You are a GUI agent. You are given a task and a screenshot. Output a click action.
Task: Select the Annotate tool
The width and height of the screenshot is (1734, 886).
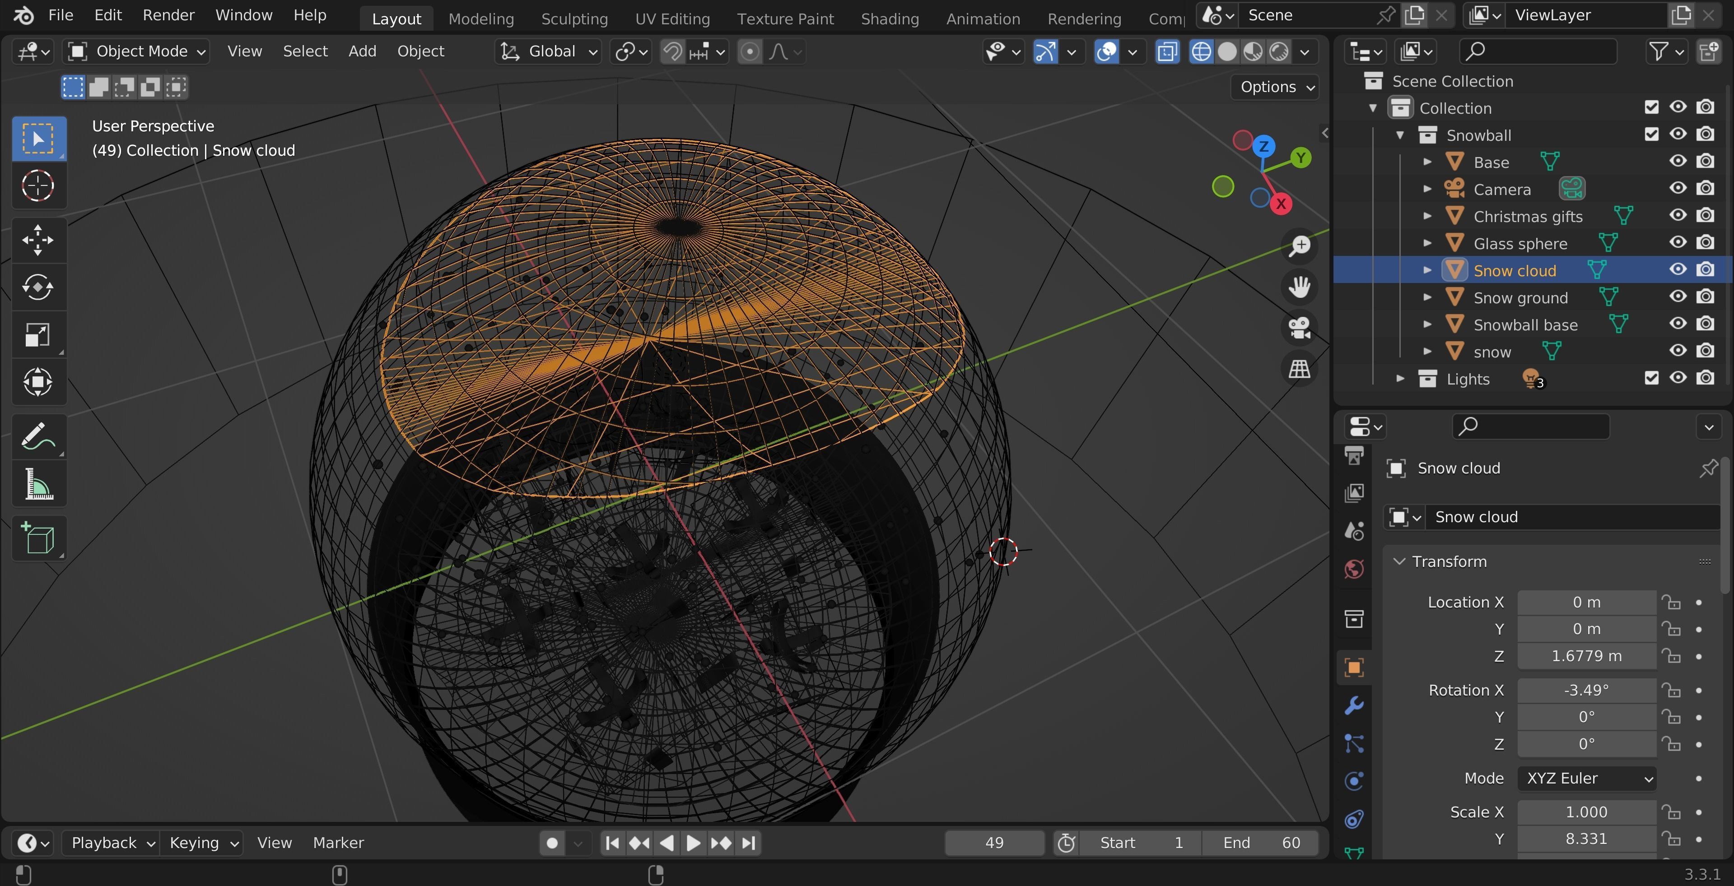click(x=38, y=436)
